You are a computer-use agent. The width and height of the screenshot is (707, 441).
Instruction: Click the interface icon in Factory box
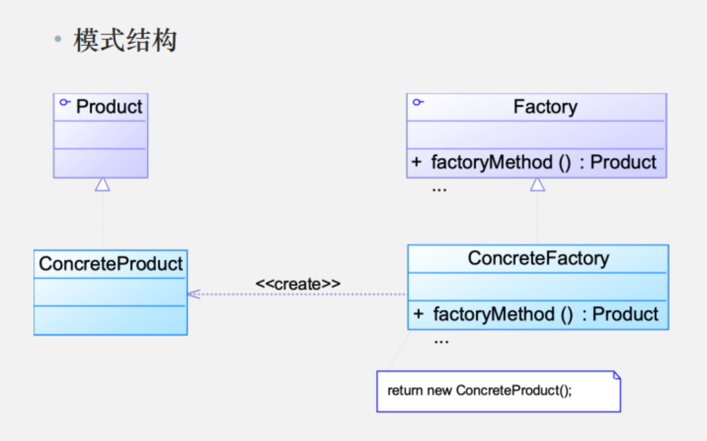pyautogui.click(x=417, y=102)
